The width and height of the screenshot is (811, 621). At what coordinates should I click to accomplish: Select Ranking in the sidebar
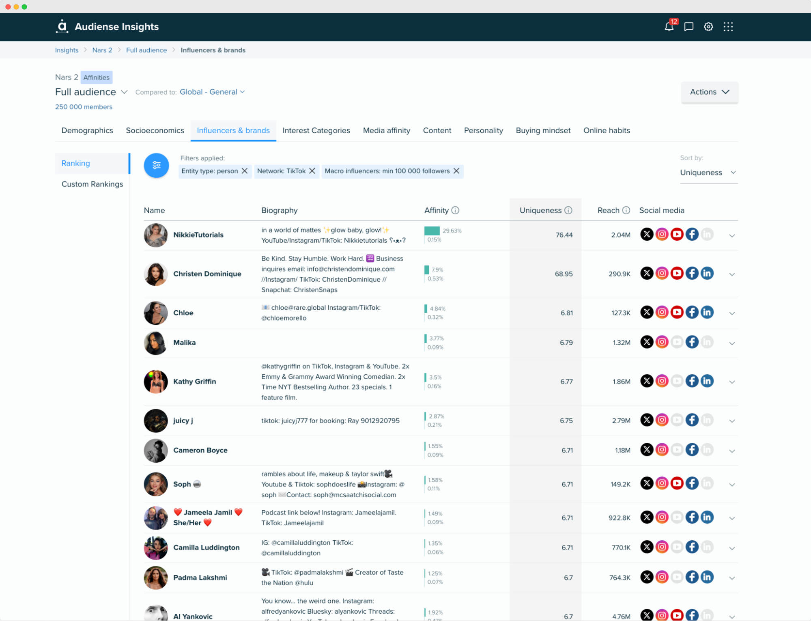(x=93, y=163)
